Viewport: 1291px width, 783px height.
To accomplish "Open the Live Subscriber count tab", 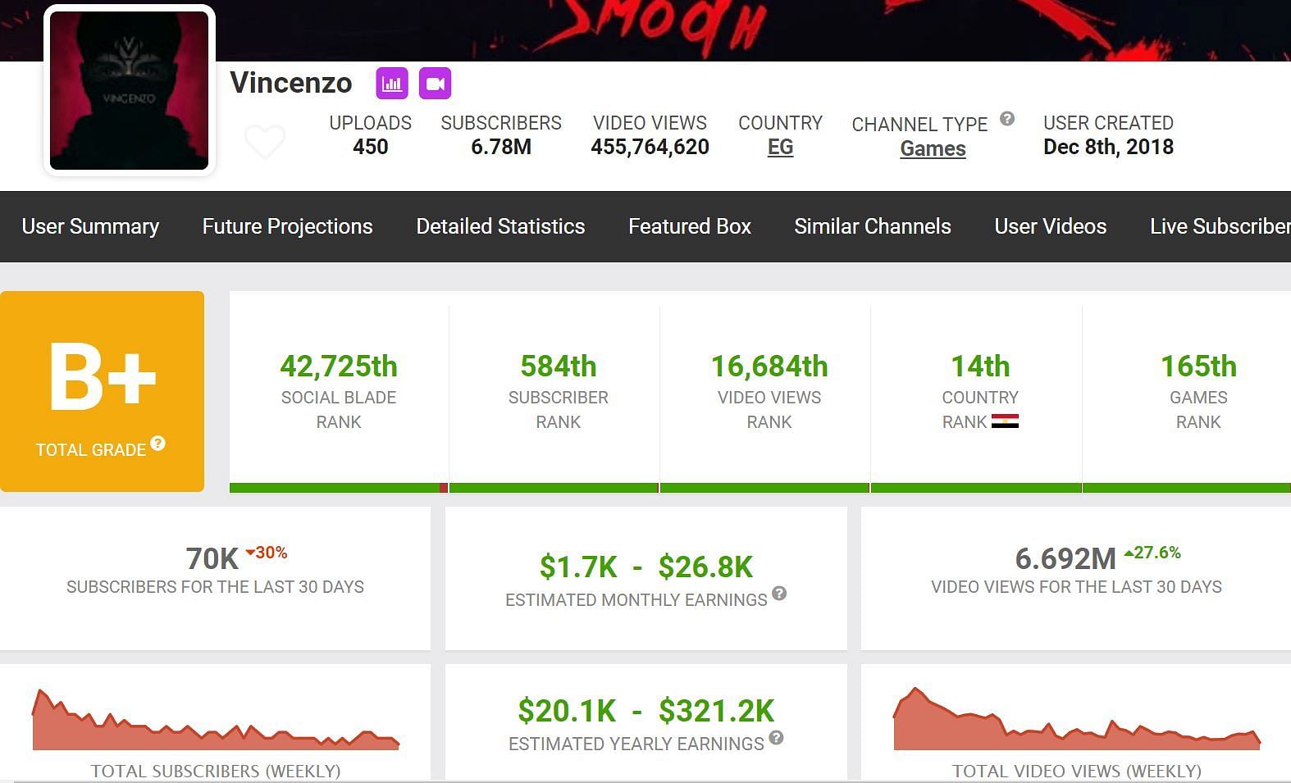I will click(1219, 226).
